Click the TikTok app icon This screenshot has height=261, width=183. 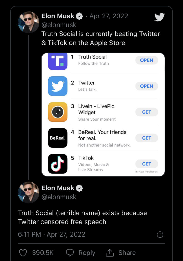pyautogui.click(x=58, y=164)
